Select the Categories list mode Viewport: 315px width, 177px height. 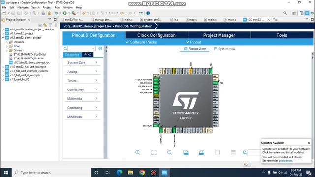point(72,55)
